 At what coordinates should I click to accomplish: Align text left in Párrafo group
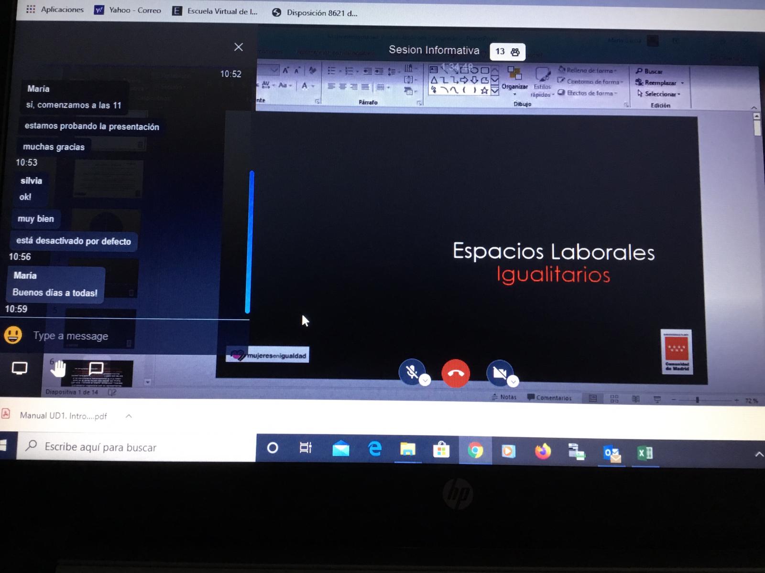pos(332,86)
